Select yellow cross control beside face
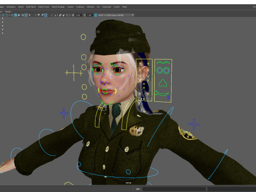The height and width of the screenshot is (192, 256). [x=74, y=73]
